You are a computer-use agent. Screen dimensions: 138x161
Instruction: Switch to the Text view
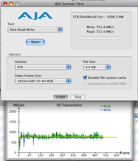pos(78,97)
